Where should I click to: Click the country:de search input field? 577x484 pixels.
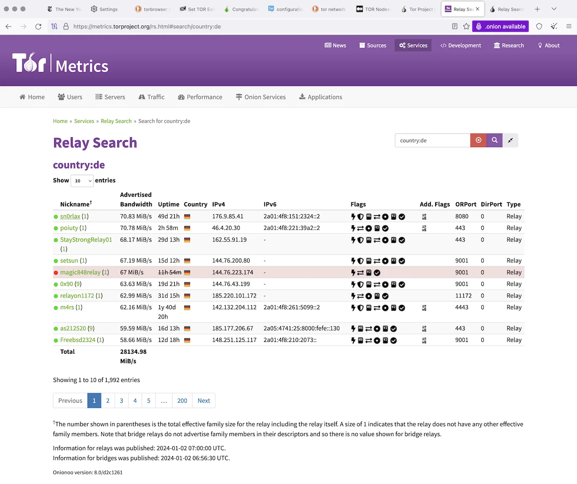tap(433, 140)
